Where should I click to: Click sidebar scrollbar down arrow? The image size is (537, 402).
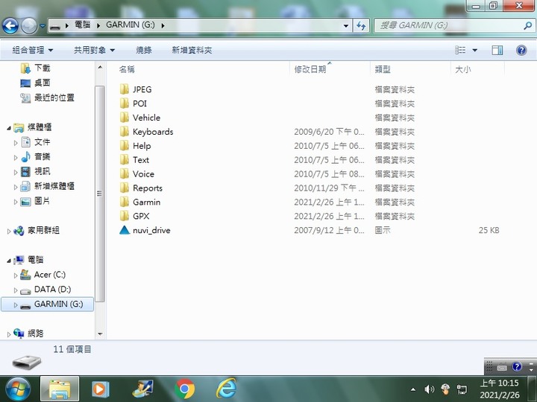[100, 334]
